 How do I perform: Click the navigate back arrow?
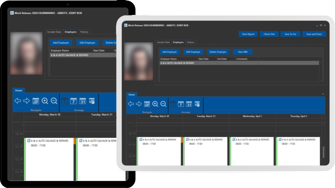pyautogui.click(x=131, y=103)
